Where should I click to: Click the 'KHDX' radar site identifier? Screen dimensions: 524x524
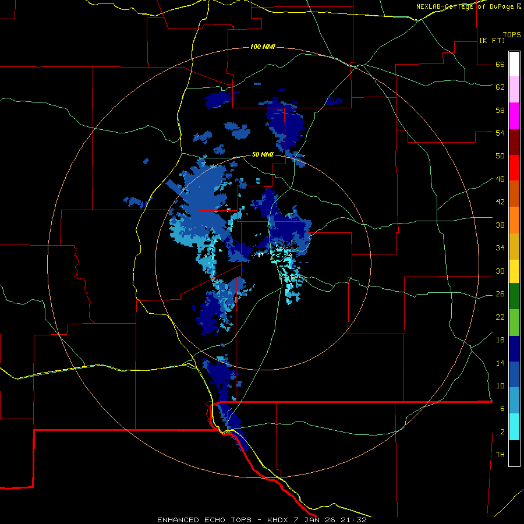click(277, 520)
